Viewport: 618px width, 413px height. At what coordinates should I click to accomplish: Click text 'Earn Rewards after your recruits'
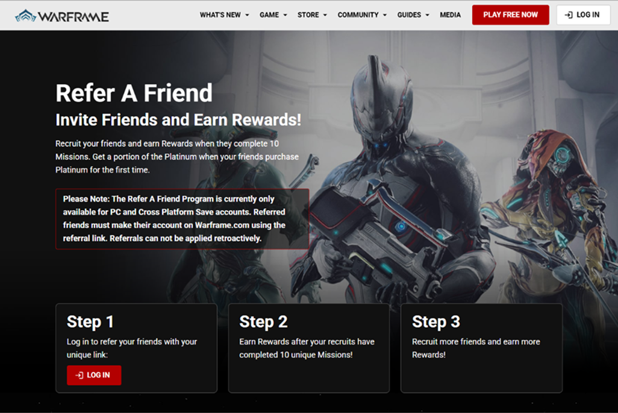[x=295, y=342]
